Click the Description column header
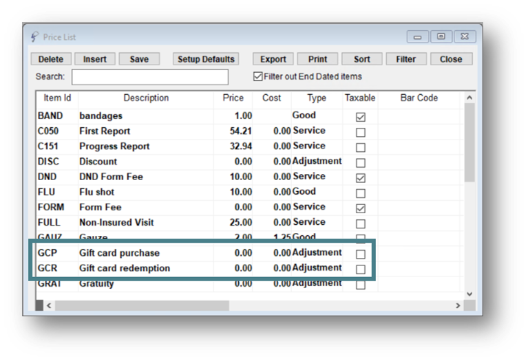This screenshot has width=528, height=361. pyautogui.click(x=146, y=98)
